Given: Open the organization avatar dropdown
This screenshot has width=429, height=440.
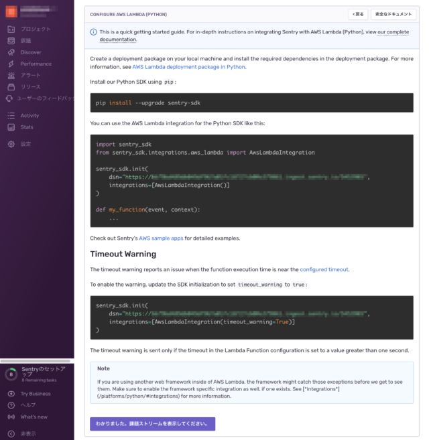Looking at the screenshot, I should pyautogui.click(x=11, y=11).
